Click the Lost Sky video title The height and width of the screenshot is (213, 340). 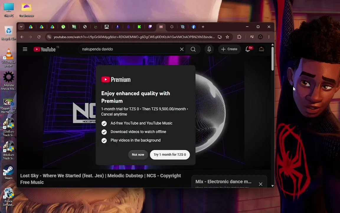pyautogui.click(x=100, y=179)
